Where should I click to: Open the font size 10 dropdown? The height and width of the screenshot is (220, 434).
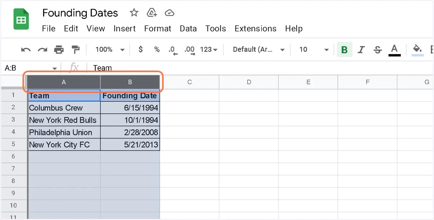(314, 50)
